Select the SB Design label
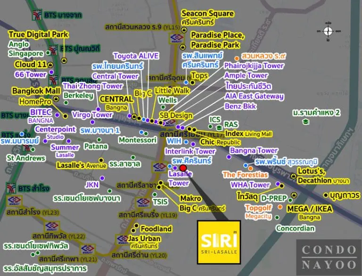Viewport: 362px width, 276px height. pos(176,115)
